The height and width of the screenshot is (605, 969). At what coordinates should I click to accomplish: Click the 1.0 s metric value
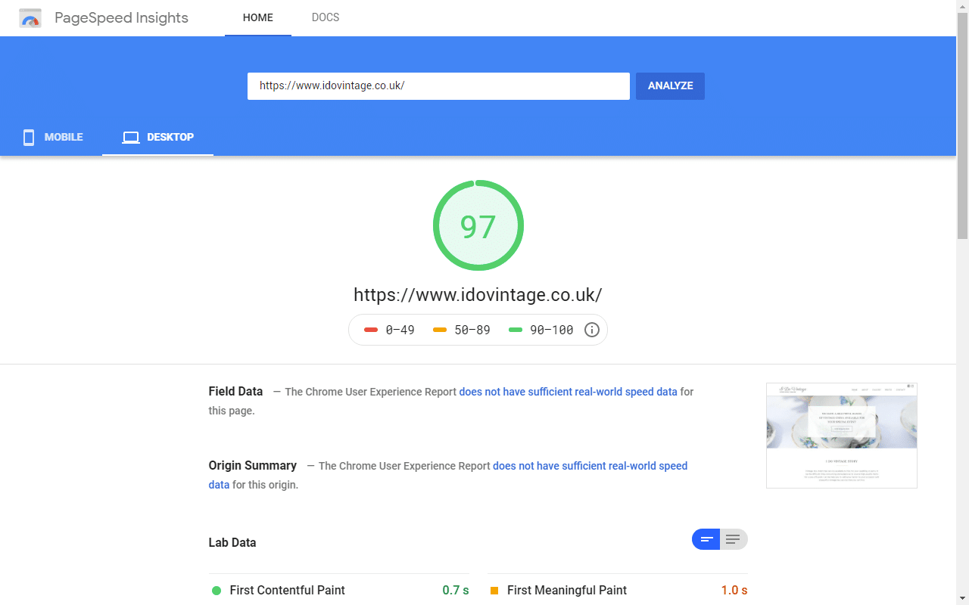[734, 590]
